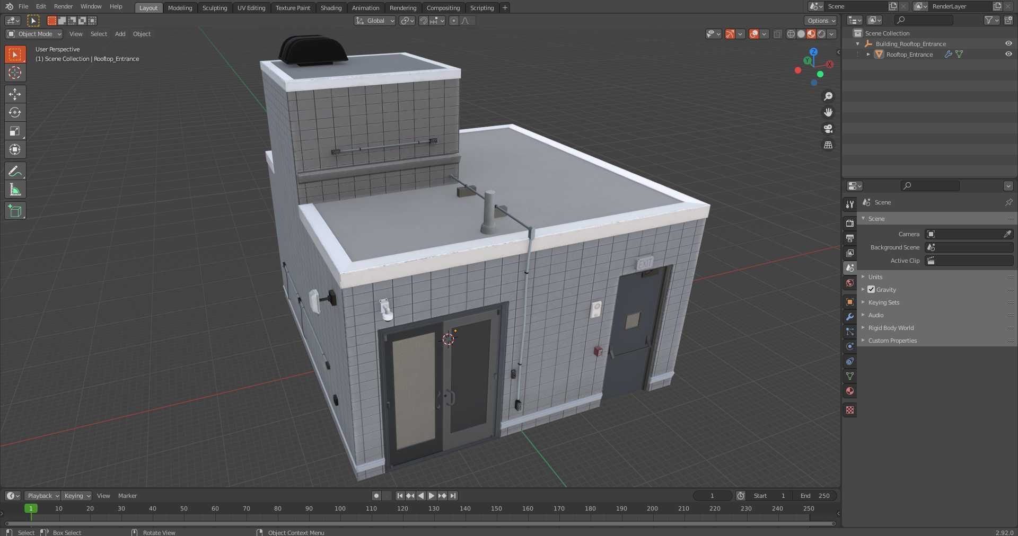Viewport: 1018px width, 536px height.
Task: Open the Playback dropdown in timeline
Action: pyautogui.click(x=42, y=496)
